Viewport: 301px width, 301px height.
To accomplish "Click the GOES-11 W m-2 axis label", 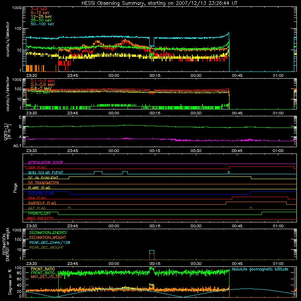I will [x=8, y=132].
